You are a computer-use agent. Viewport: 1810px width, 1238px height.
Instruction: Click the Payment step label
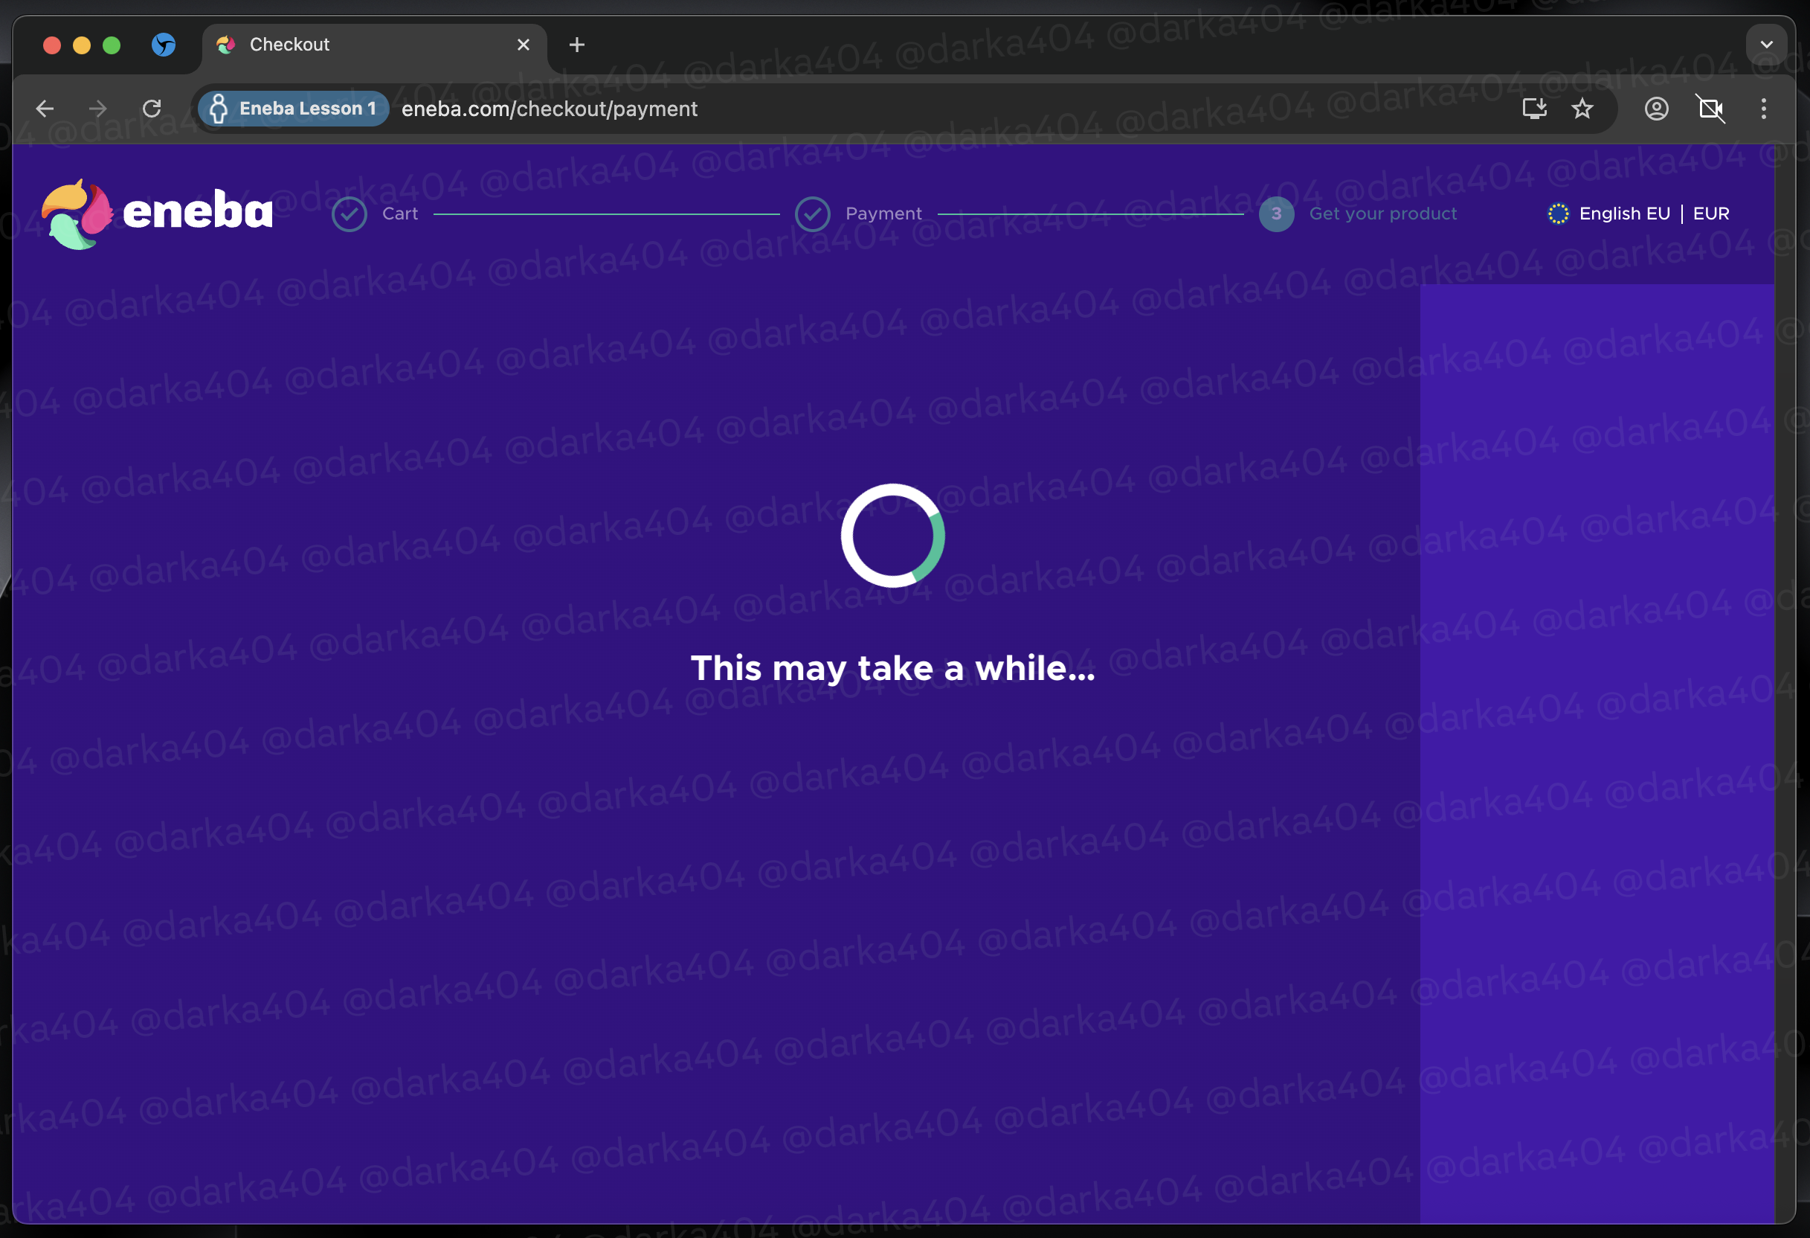883,214
